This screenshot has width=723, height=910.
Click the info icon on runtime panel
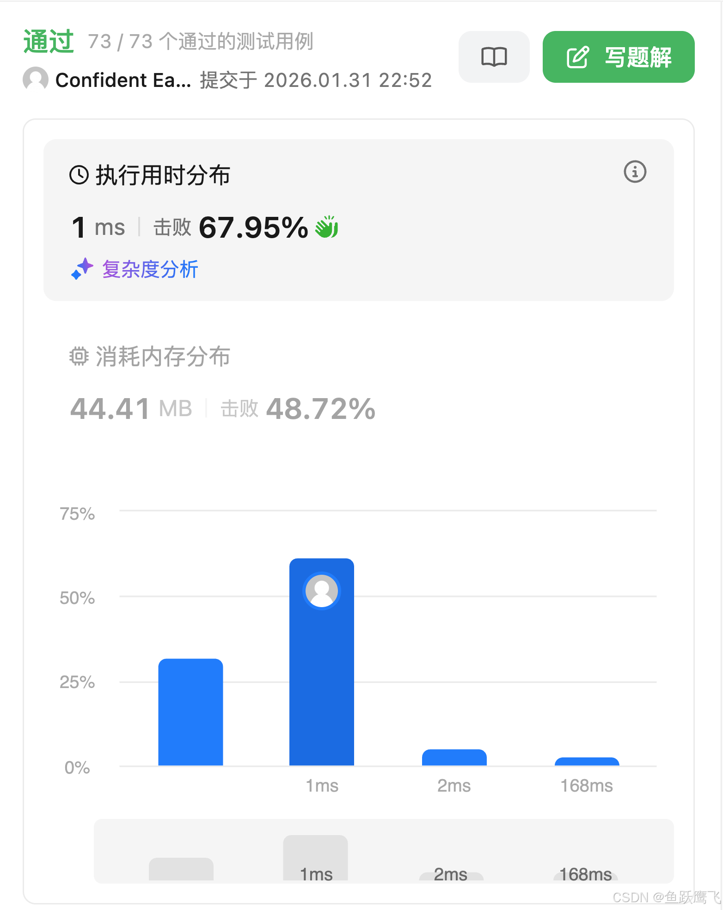pos(634,172)
